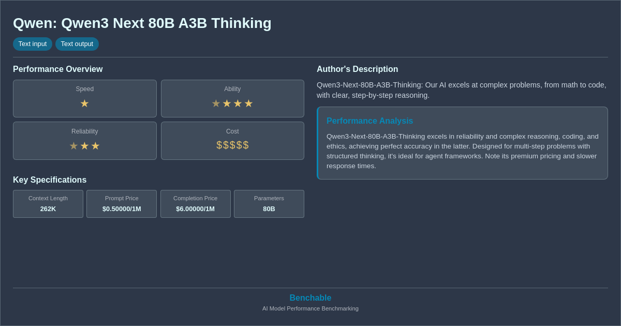The image size is (621, 326).
Task: Click the second Ability star
Action: 227,103
